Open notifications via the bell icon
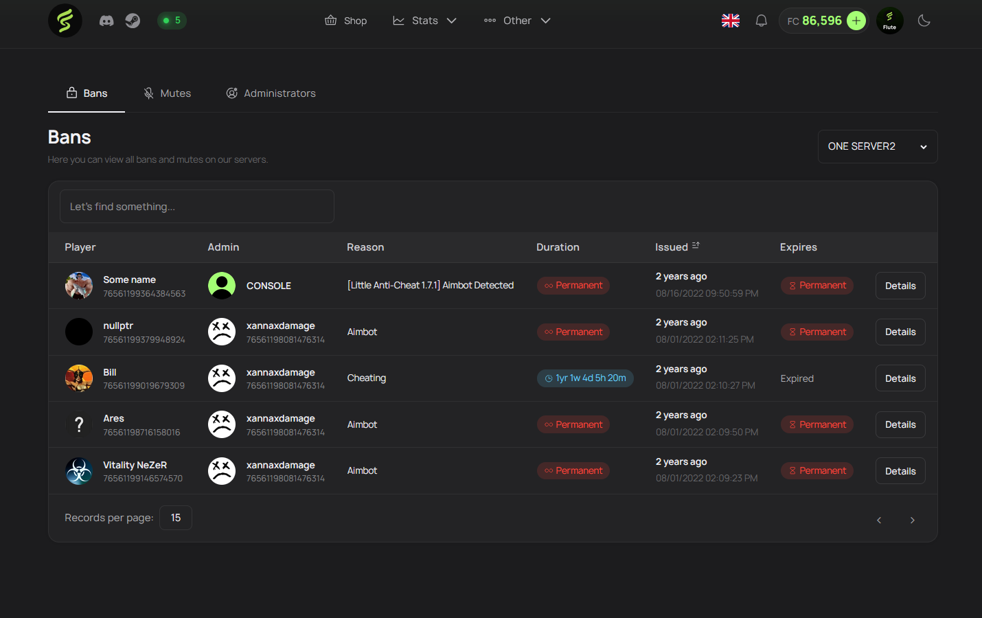 [761, 20]
